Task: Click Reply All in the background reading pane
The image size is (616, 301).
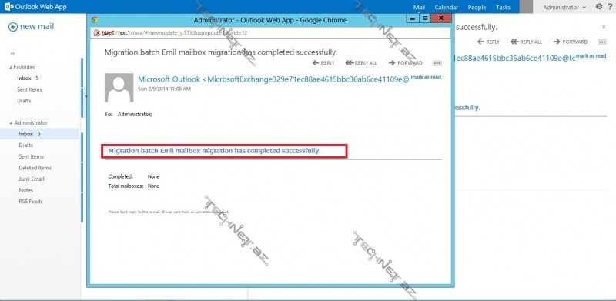Action: pos(526,42)
